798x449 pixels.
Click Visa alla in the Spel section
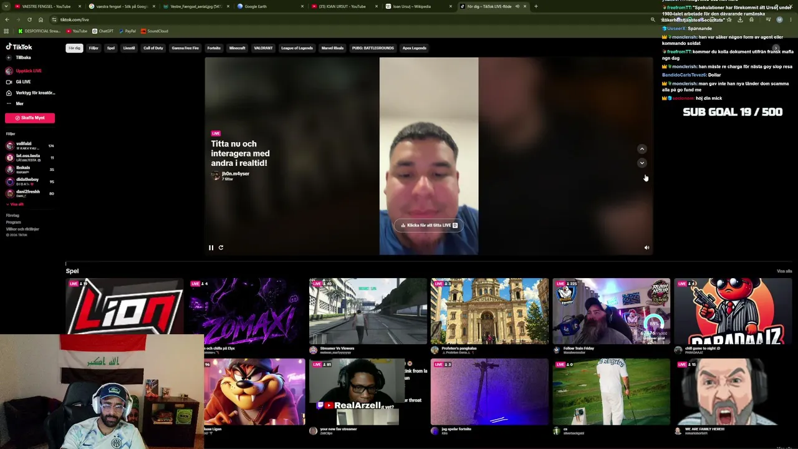(x=784, y=271)
